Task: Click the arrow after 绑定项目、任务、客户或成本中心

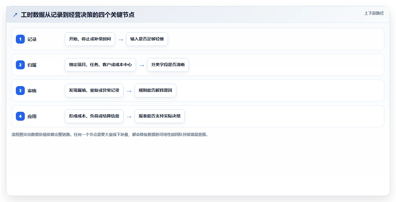Action: 142,65
